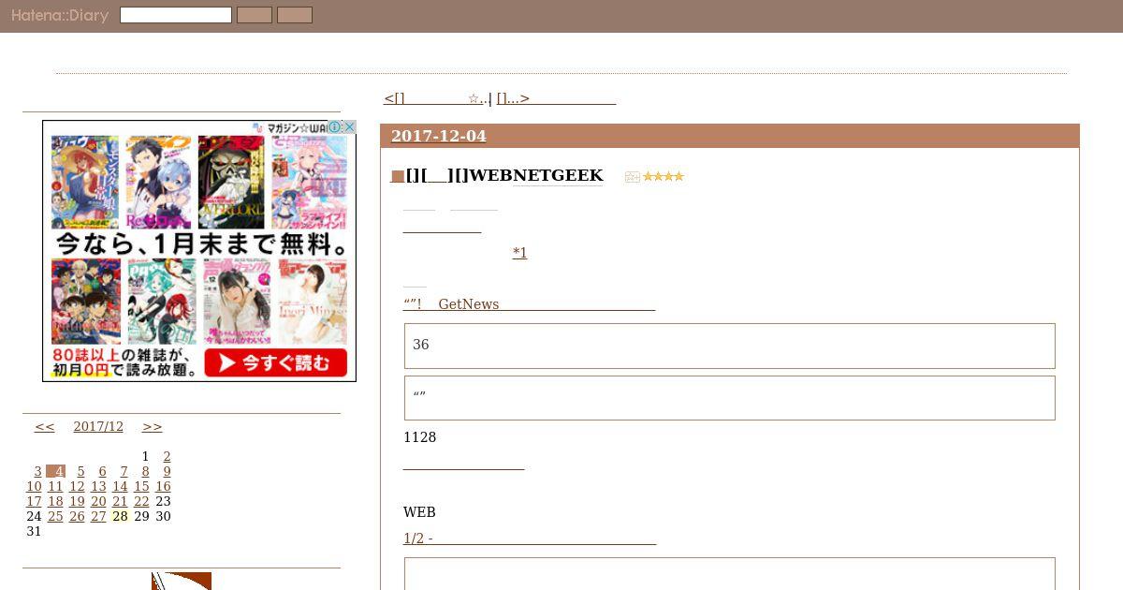Open calendar day 6
This screenshot has height=590, width=1123.
pos(102,471)
